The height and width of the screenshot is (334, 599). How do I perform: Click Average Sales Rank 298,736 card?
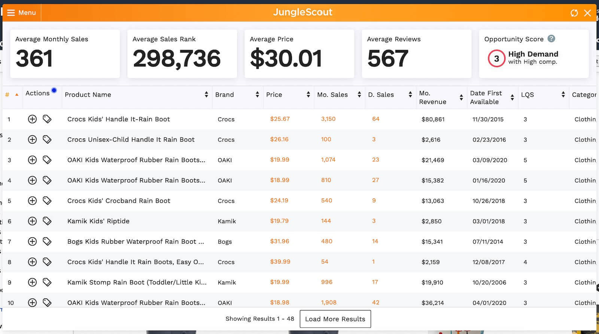point(182,54)
